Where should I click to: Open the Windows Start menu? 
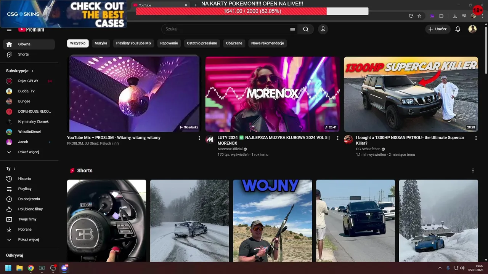click(8, 268)
